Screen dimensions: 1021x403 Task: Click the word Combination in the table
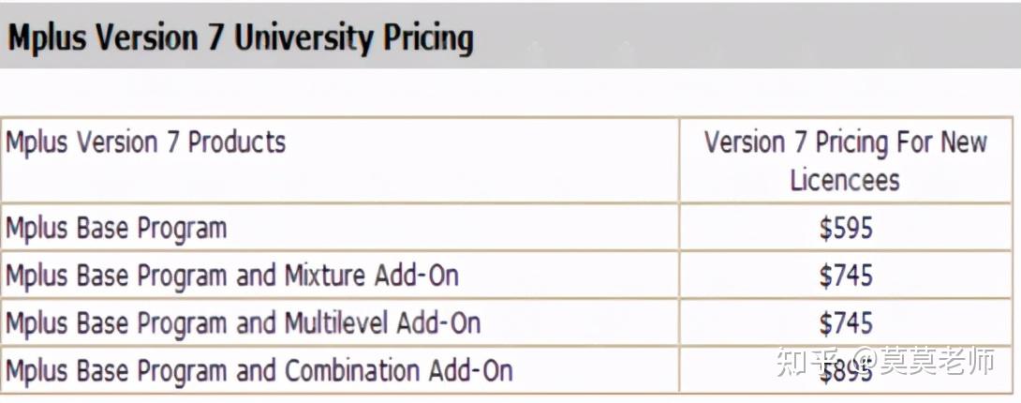point(353,370)
